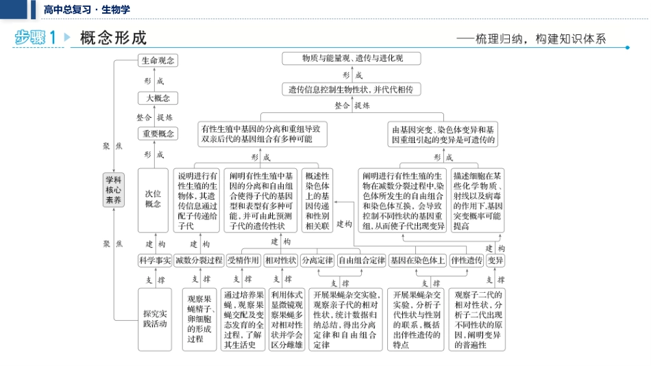Select the 科学事实 box
This screenshot has height=366, width=651.
click(x=155, y=260)
